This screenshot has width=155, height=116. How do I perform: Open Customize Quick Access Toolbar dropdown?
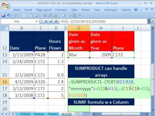click(80, 15)
